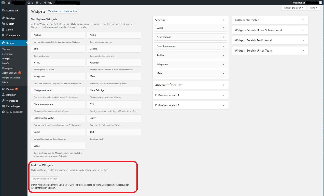Click the Medien icon in sidebar
Viewport: 324px width, 196px height.
click(x=3, y=24)
